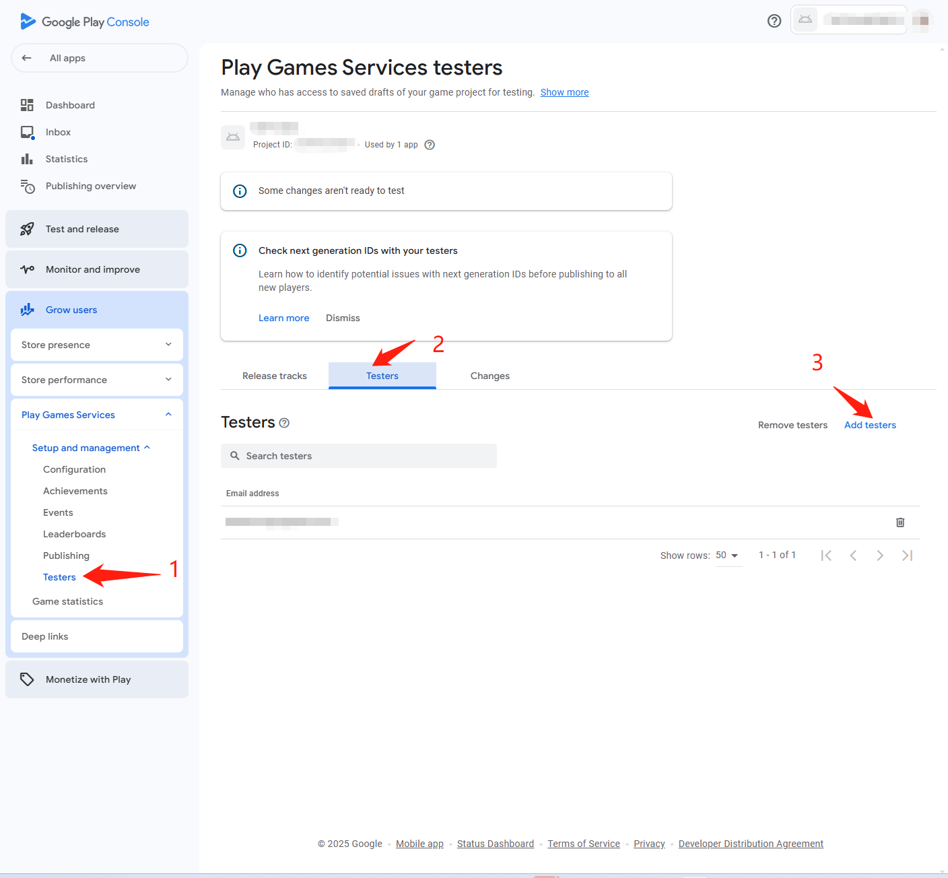The width and height of the screenshot is (948, 878).
Task: Open the Dashboard from the sidebar
Action: [70, 105]
